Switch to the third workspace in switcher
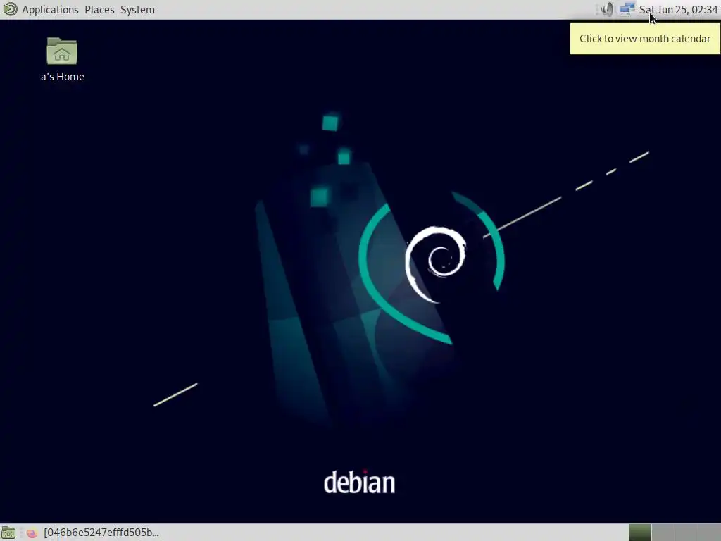This screenshot has width=721, height=541. point(686,533)
